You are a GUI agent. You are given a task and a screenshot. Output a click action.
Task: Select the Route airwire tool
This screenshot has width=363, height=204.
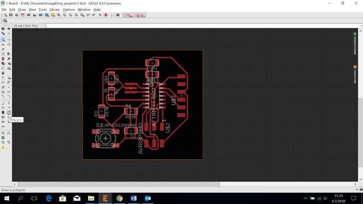click(x=3, y=97)
